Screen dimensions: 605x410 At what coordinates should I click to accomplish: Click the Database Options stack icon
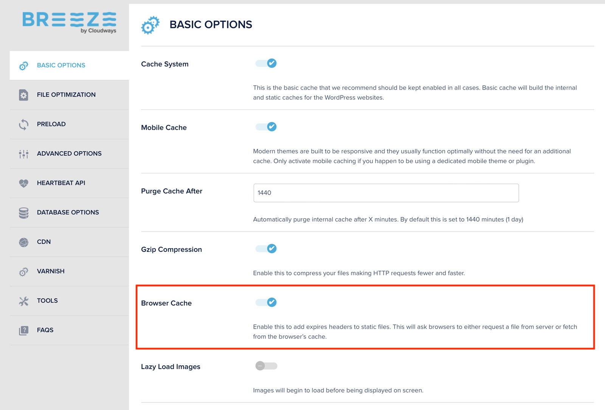tap(23, 213)
